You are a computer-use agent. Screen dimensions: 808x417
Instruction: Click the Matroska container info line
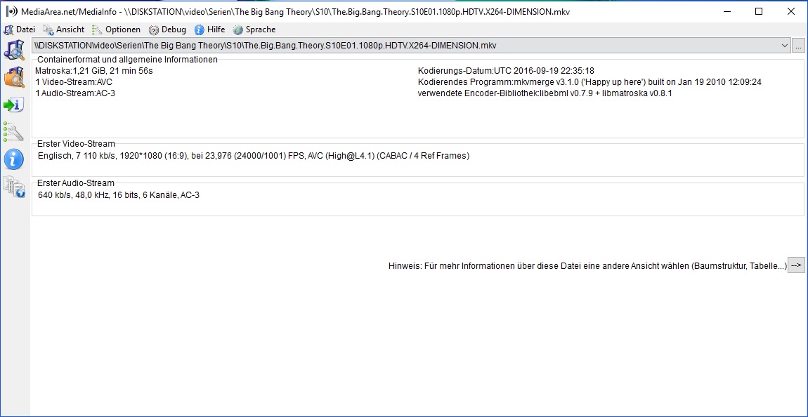click(94, 71)
